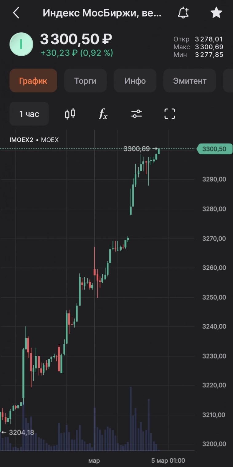Viewport: 233px width, 467px height.
Task: Switch to the Торги tab
Action: click(85, 81)
